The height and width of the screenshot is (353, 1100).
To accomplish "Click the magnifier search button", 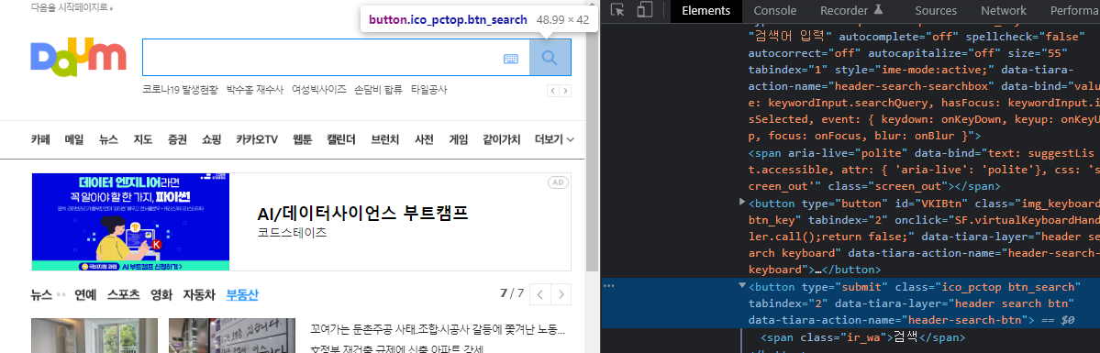I will point(550,58).
